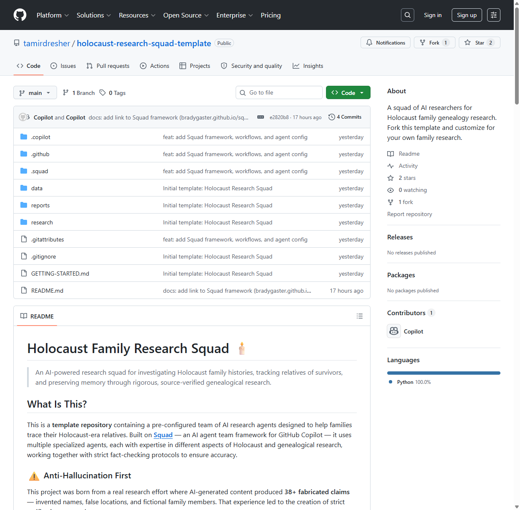Expand the Platform menu

(x=52, y=15)
